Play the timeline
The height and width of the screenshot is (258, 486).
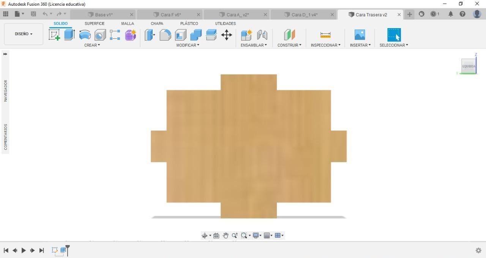click(x=24, y=250)
